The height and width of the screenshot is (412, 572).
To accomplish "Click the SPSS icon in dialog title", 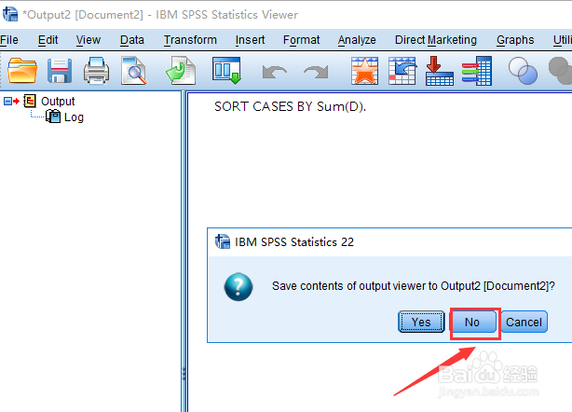I will pyautogui.click(x=223, y=241).
